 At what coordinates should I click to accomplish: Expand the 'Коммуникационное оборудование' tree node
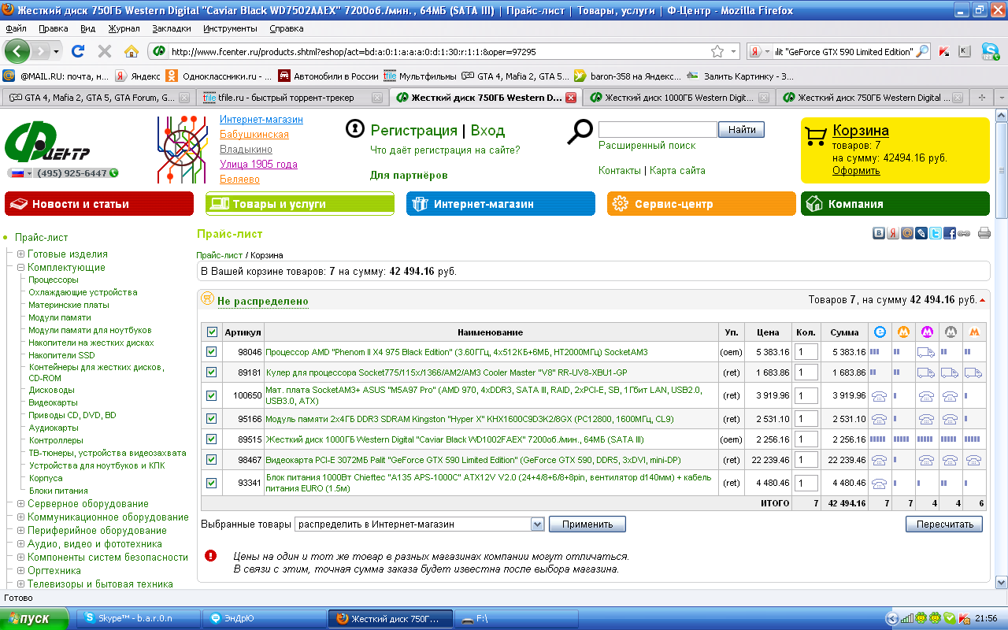pos(20,517)
